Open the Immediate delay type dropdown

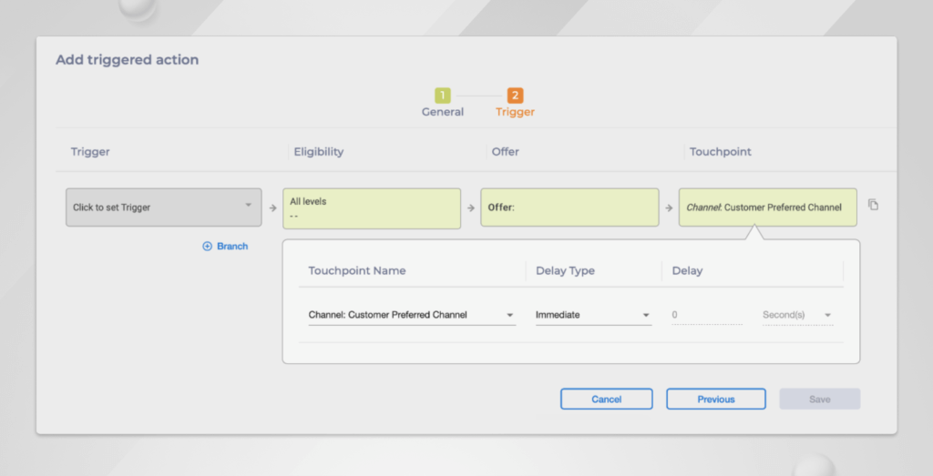pos(593,315)
